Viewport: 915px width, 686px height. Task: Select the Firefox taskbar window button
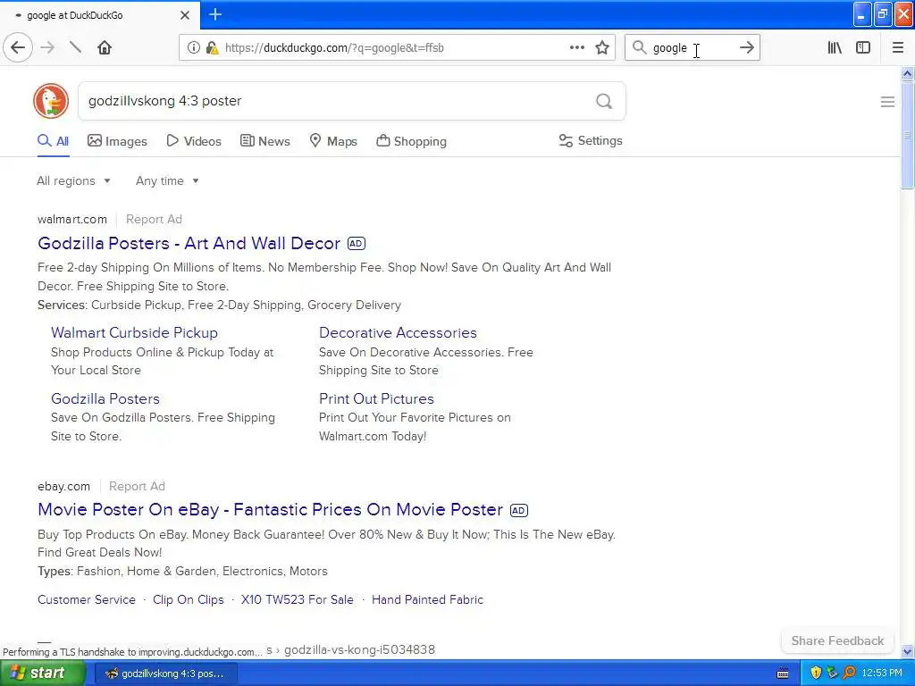(165, 673)
